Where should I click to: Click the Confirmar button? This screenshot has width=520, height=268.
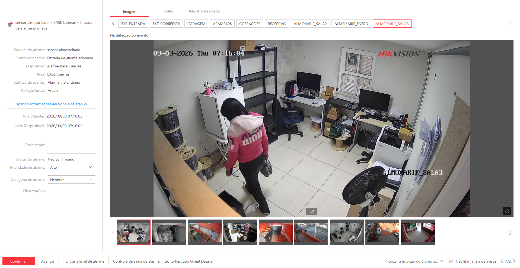(x=19, y=261)
